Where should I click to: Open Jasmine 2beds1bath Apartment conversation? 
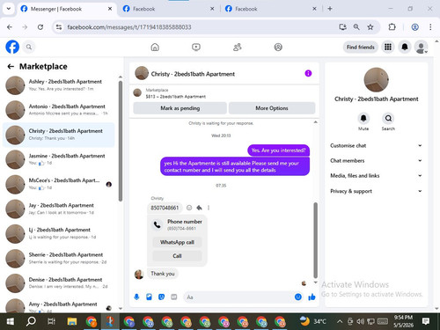[x=59, y=159]
